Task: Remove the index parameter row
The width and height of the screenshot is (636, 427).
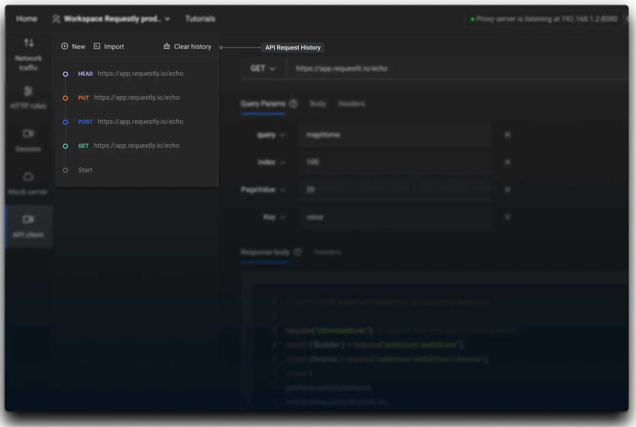Action: point(507,162)
